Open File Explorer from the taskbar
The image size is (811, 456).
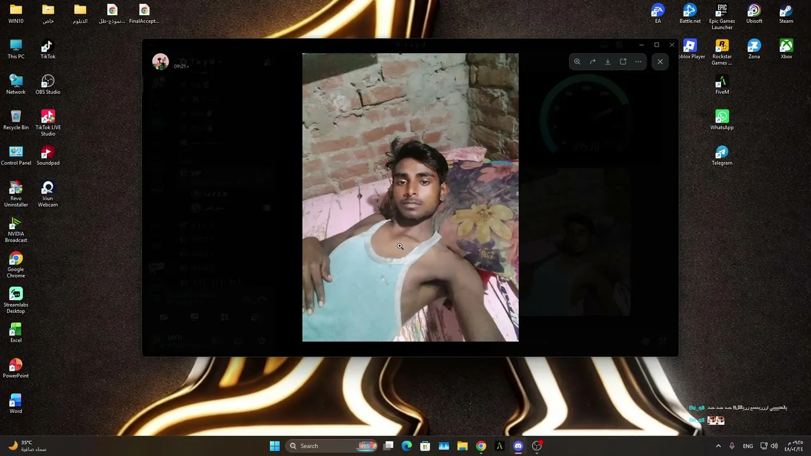pyautogui.click(x=463, y=446)
